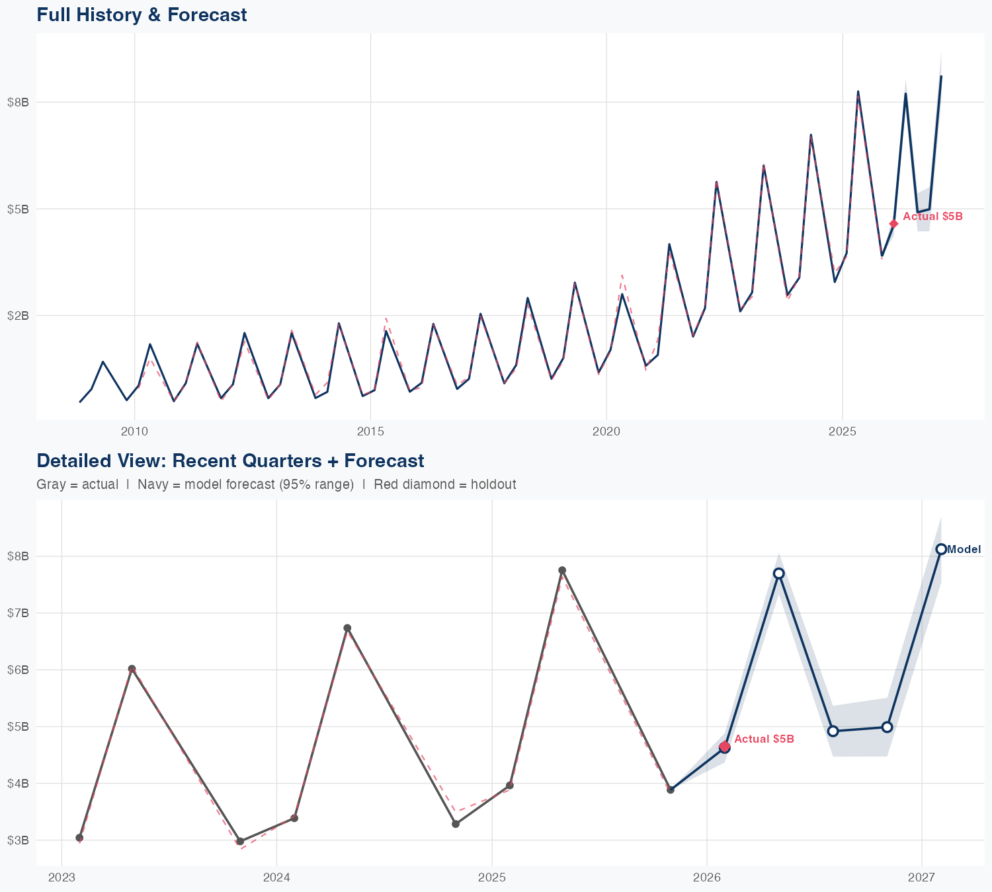Click the "Model" label on forecast line
The width and height of the screenshot is (992, 892).
(x=964, y=549)
